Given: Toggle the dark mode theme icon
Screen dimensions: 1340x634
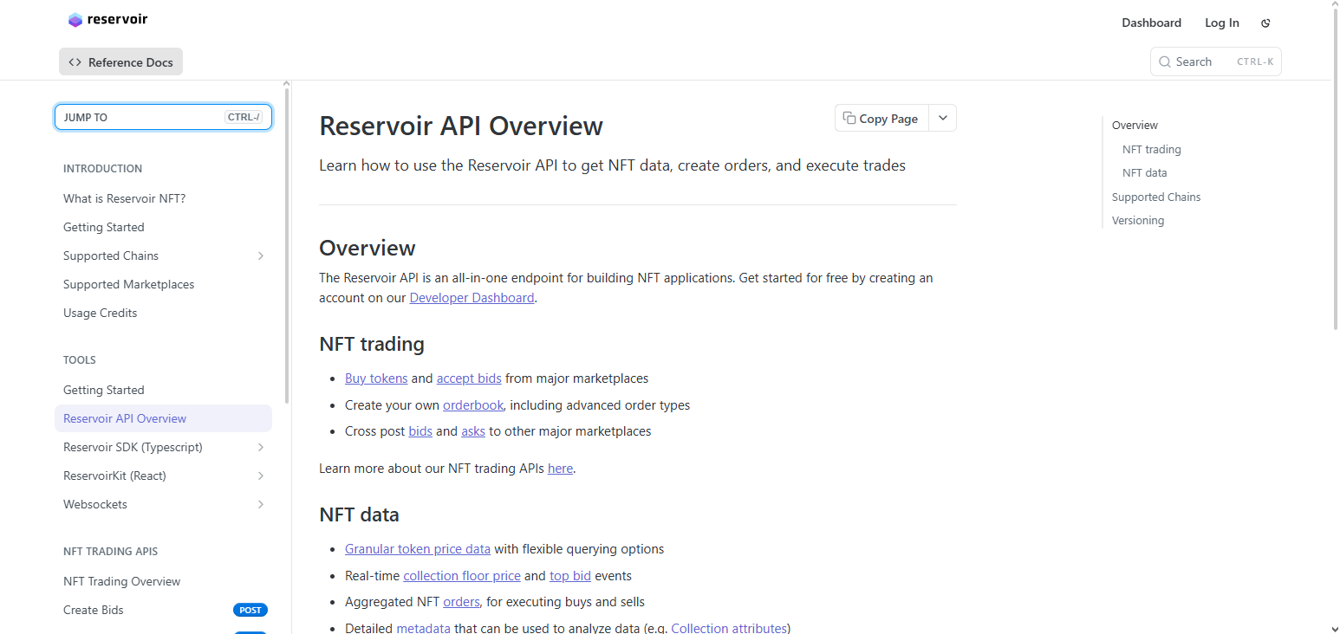Looking at the screenshot, I should pyautogui.click(x=1265, y=23).
